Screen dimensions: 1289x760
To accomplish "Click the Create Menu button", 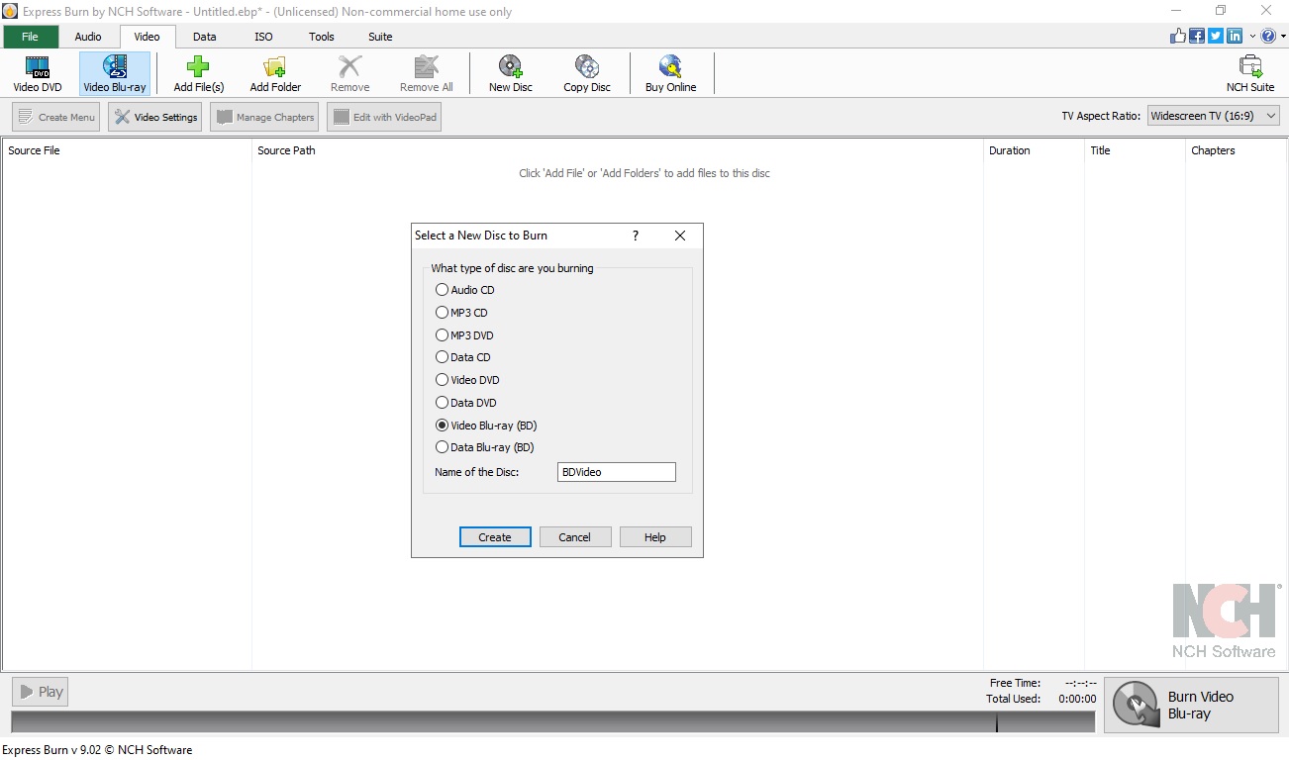I will pyautogui.click(x=56, y=117).
